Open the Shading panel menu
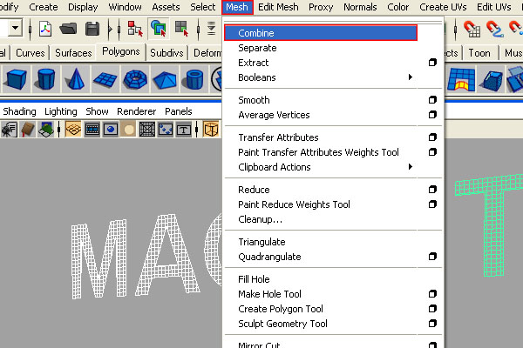 (19, 111)
